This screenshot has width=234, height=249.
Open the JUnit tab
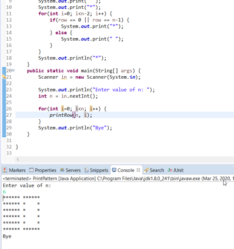coord(175,170)
